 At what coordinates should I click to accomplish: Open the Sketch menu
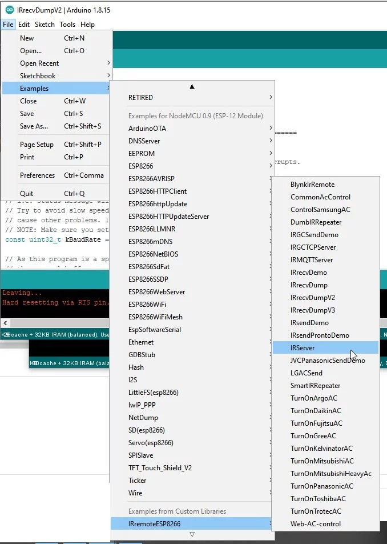[45, 24]
